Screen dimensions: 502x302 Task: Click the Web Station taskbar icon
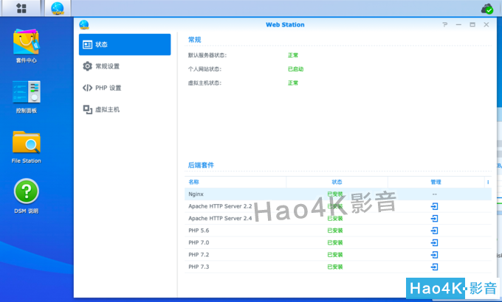(x=58, y=8)
